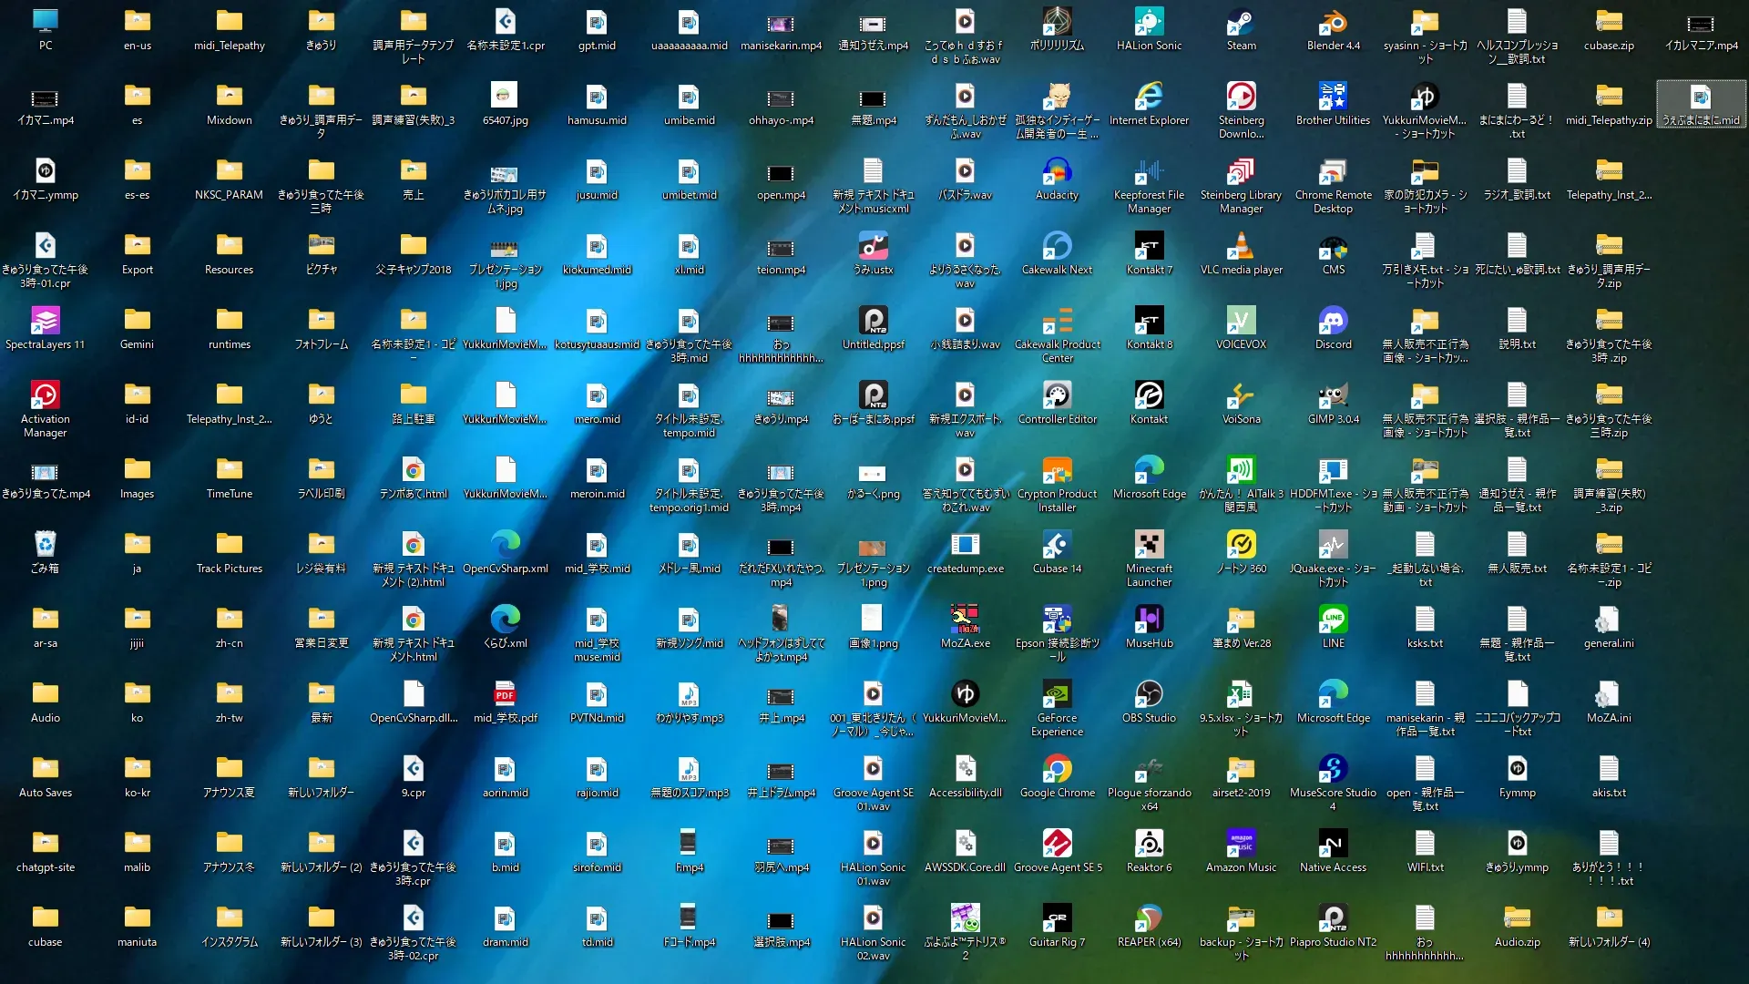Select the GIMP 3.0.4 icon
This screenshot has width=1749, height=984.
(x=1333, y=395)
